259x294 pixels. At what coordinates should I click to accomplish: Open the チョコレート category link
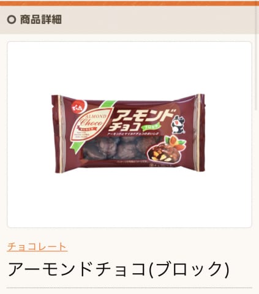37,247
